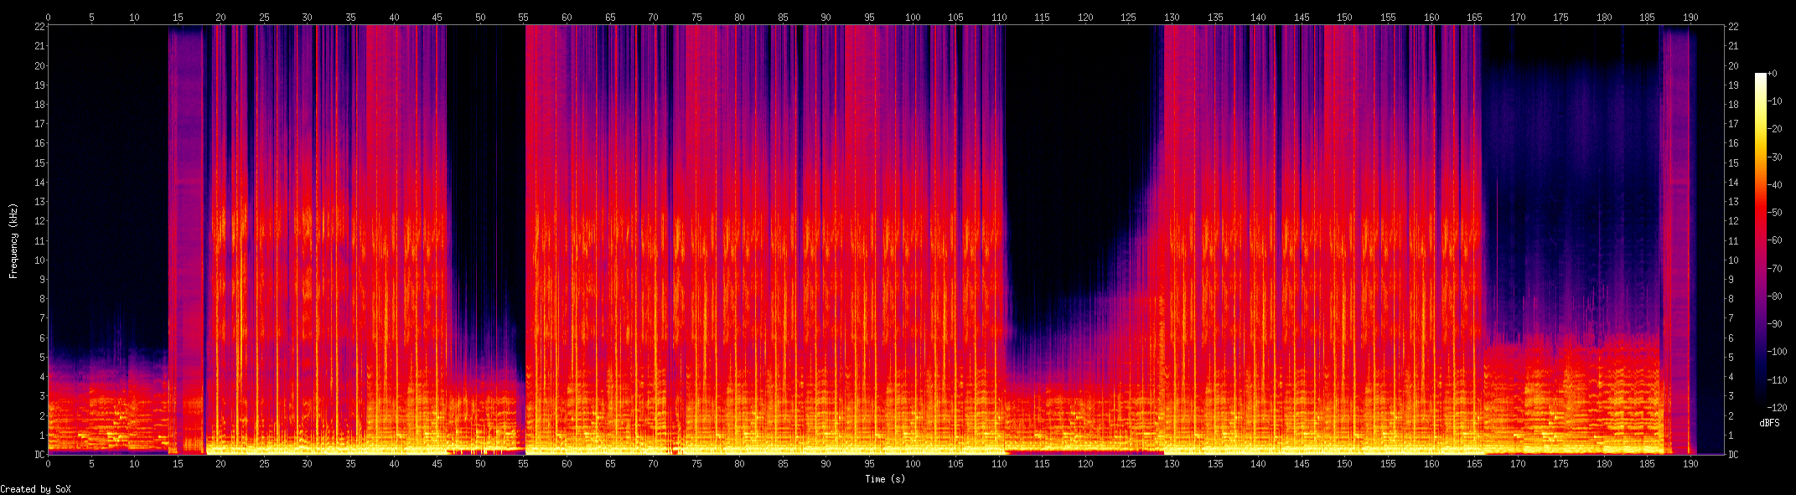The height and width of the screenshot is (495, 1796).
Task: Select the "+0" dBFS scale value
Action: click(x=1773, y=74)
